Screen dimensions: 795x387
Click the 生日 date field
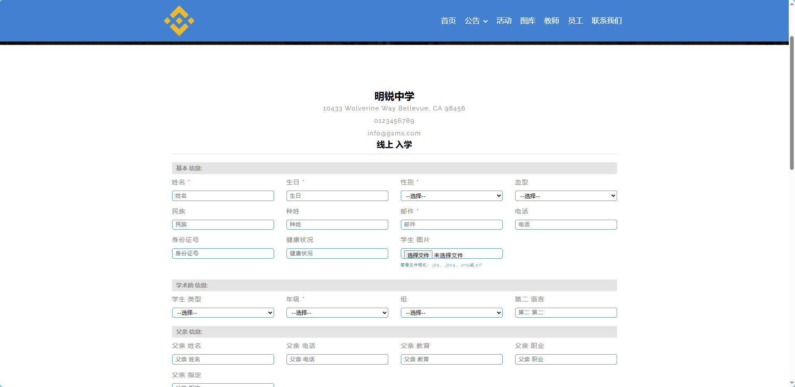click(x=337, y=196)
